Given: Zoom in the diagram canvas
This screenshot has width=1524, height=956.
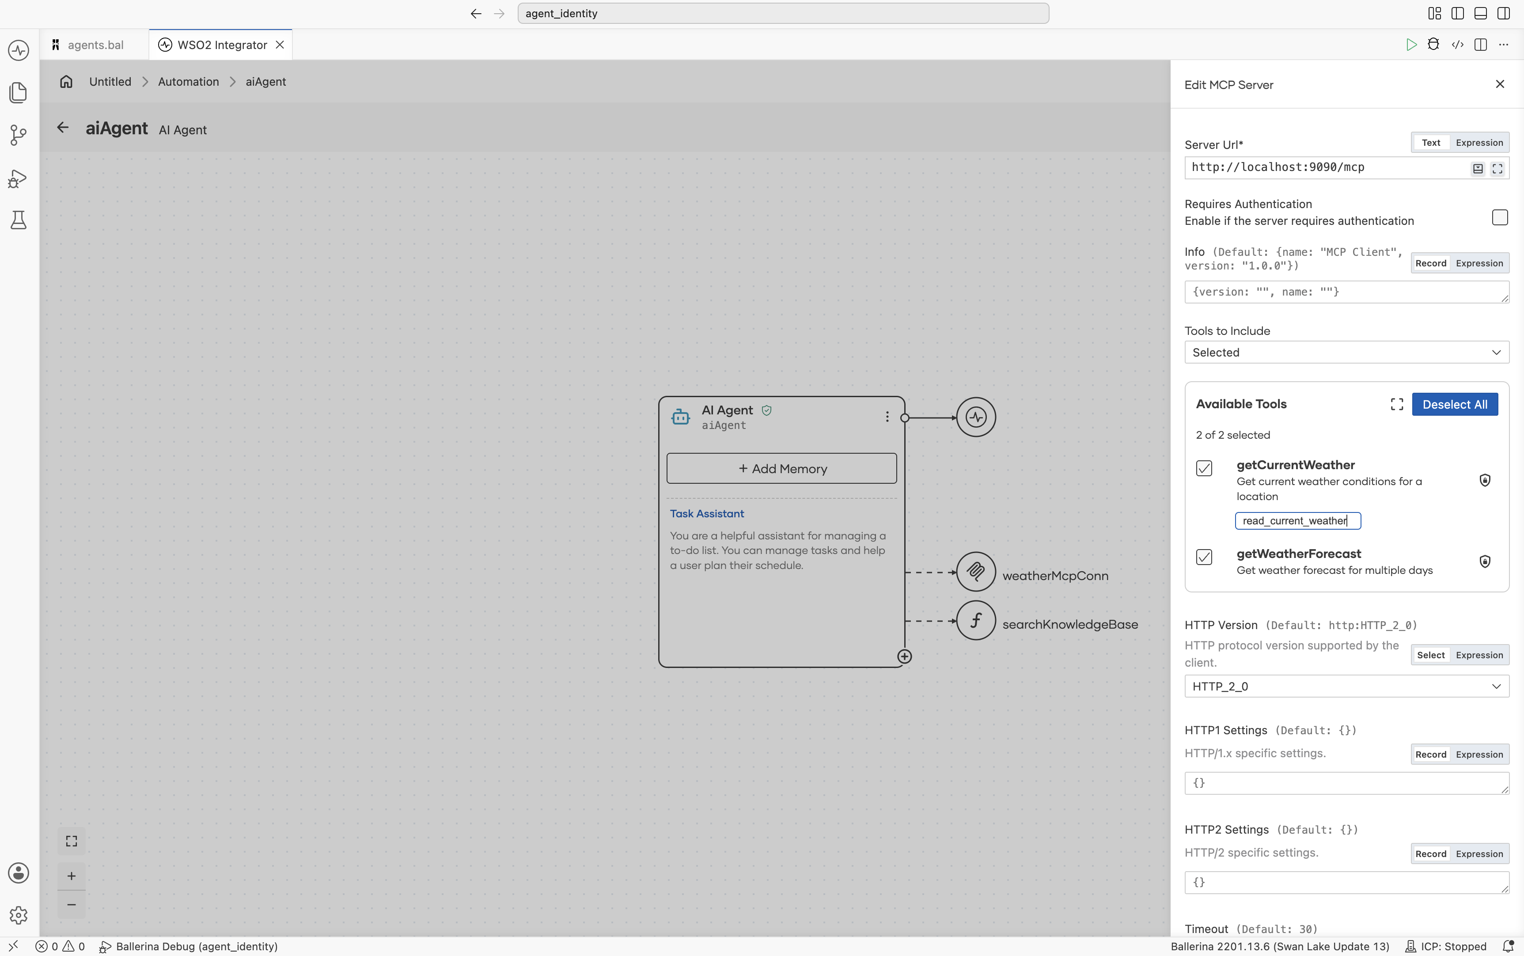Looking at the screenshot, I should 72,876.
